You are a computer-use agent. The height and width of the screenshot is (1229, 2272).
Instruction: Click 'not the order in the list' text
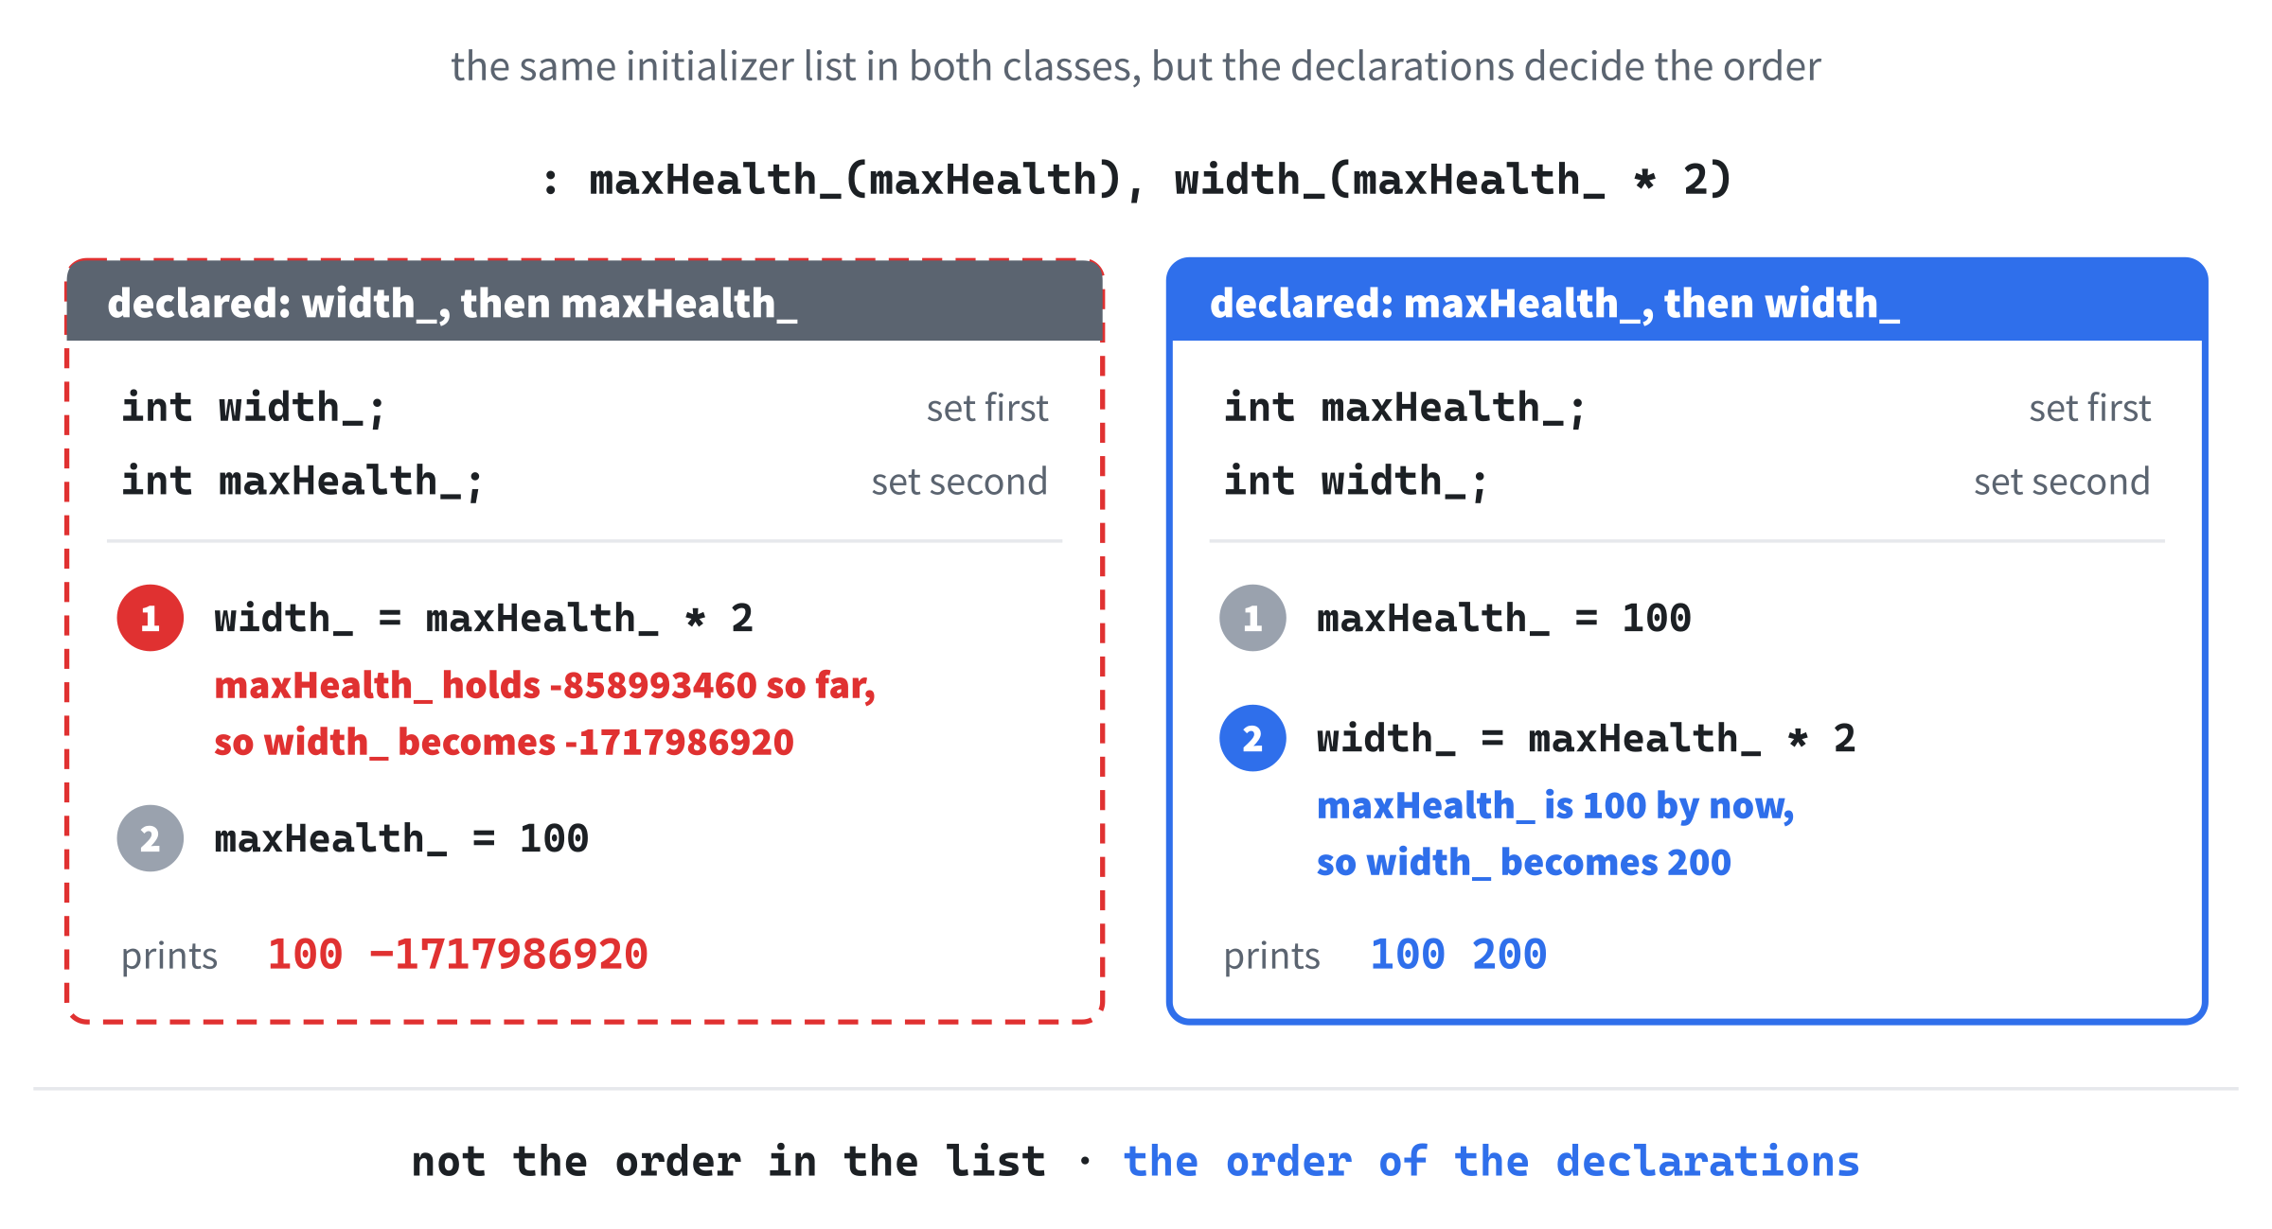(729, 1162)
